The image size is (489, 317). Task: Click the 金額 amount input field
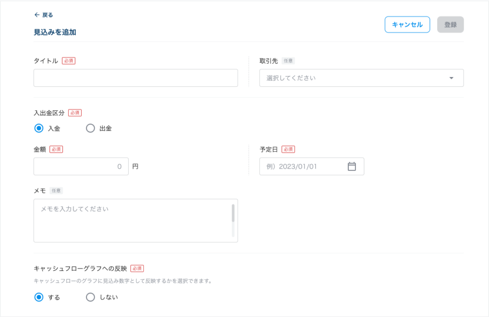point(81,166)
